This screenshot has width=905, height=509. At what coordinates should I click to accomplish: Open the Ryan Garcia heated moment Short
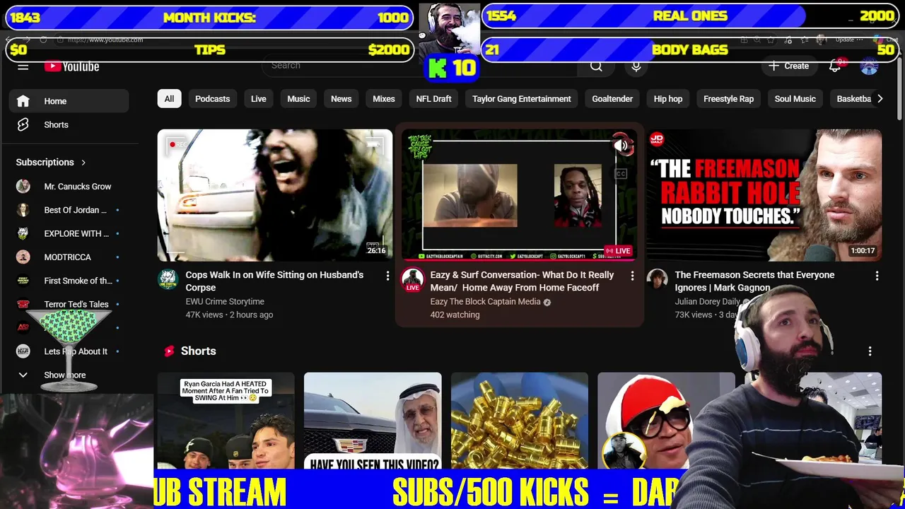pyautogui.click(x=226, y=421)
